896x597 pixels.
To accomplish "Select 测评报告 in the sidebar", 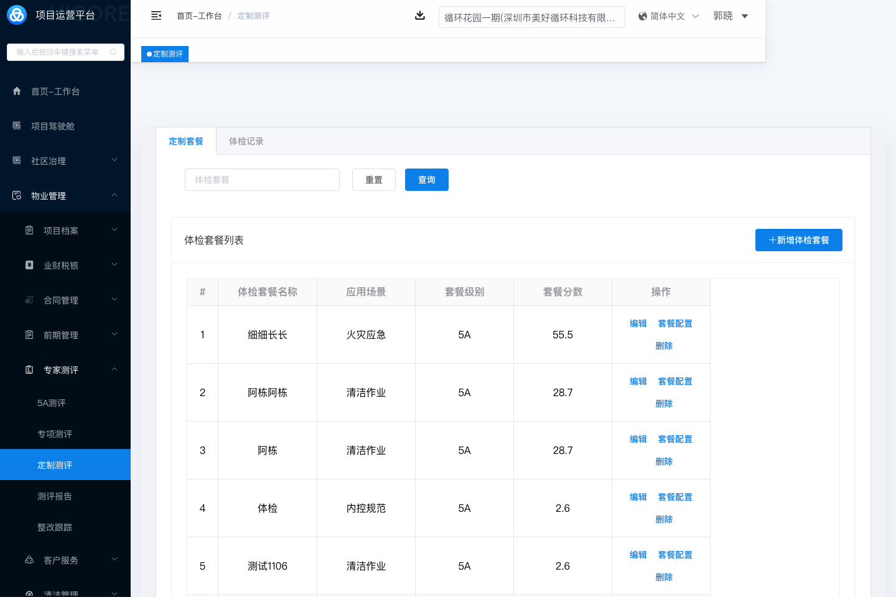I will 55,496.
